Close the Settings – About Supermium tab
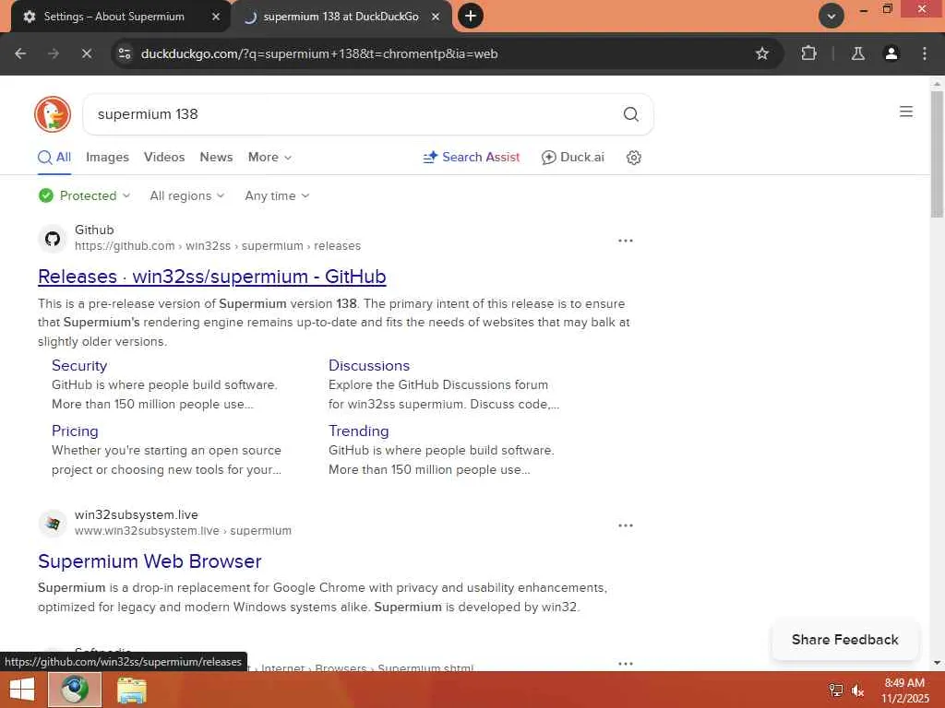The image size is (945, 708). pos(216,17)
